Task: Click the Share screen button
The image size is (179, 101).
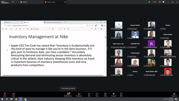Action: [x=105, y=94]
